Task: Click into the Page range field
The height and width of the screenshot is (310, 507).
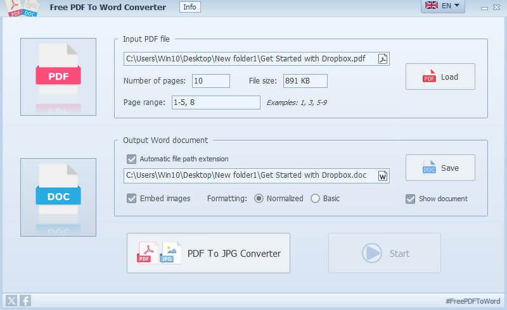Action: pyautogui.click(x=215, y=102)
